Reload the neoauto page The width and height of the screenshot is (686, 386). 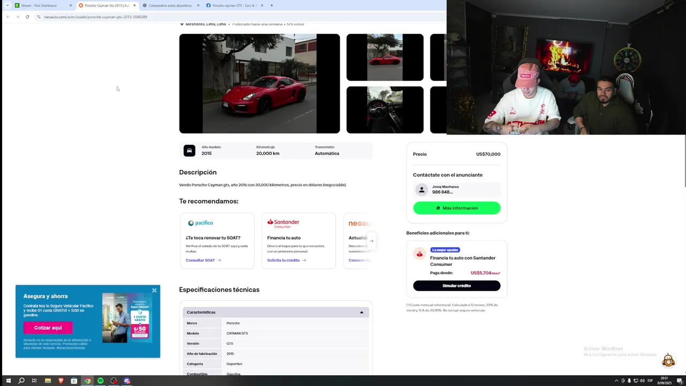tap(27, 17)
